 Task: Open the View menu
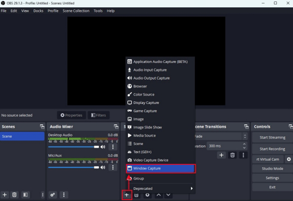25,11
